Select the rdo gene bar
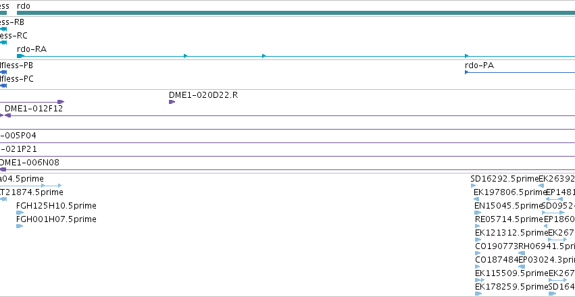Viewport: 575px width, 297px height. [x=296, y=13]
